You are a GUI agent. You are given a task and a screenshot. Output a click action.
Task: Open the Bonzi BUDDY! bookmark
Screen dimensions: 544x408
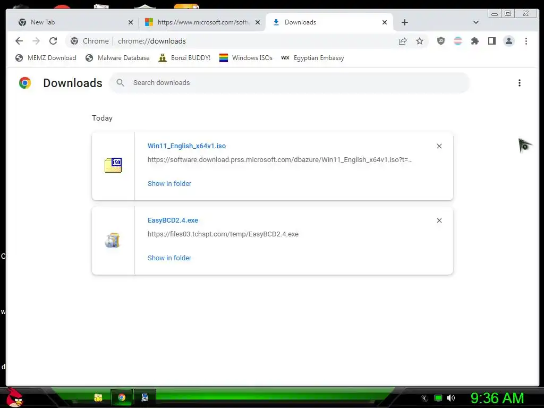(184, 58)
